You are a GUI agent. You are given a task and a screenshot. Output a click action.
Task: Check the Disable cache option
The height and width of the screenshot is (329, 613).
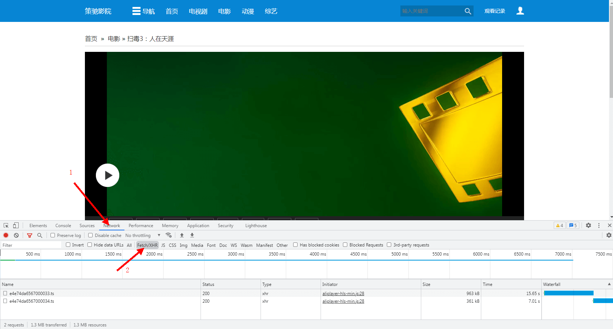pos(90,236)
